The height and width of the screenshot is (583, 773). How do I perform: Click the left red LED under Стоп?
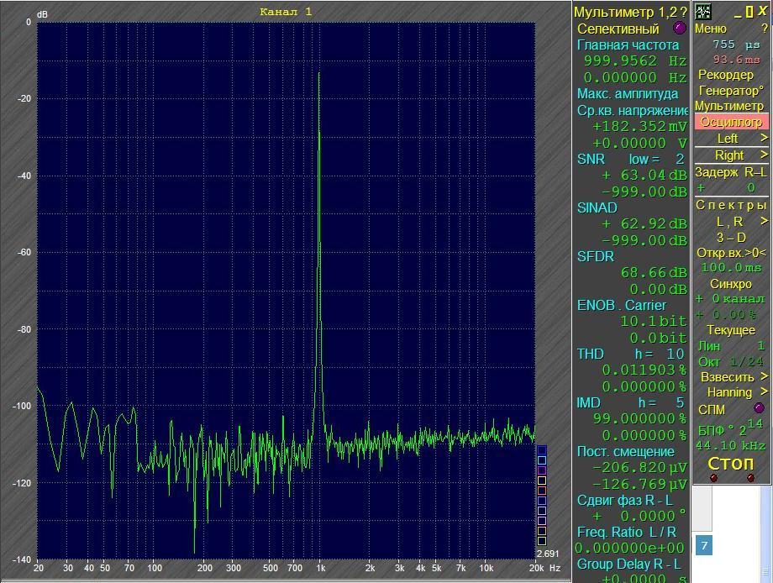pos(713,477)
